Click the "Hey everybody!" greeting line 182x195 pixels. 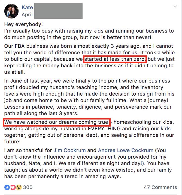pyautogui.click(x=24, y=24)
